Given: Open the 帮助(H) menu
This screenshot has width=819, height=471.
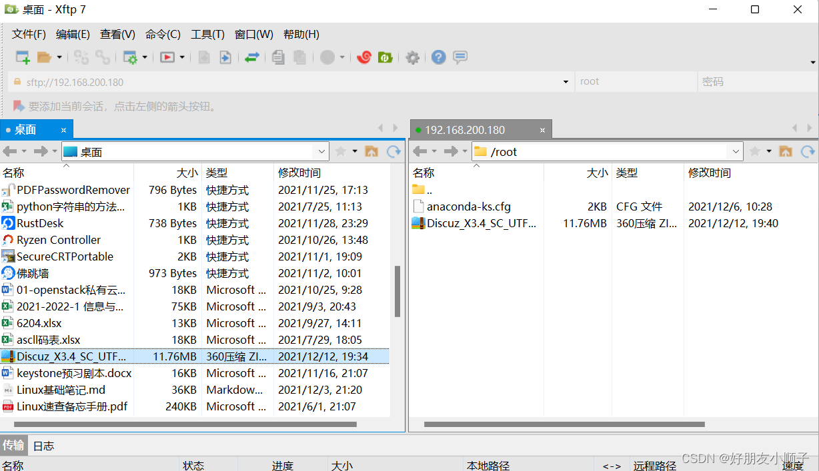Looking at the screenshot, I should [301, 34].
